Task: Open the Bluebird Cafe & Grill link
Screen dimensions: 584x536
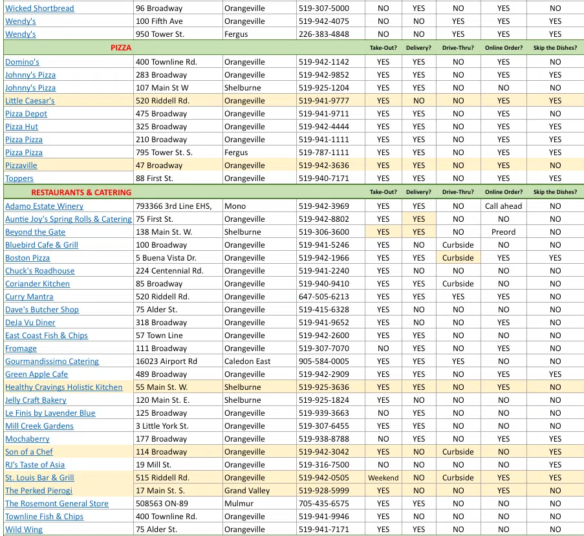Action: pos(41,245)
